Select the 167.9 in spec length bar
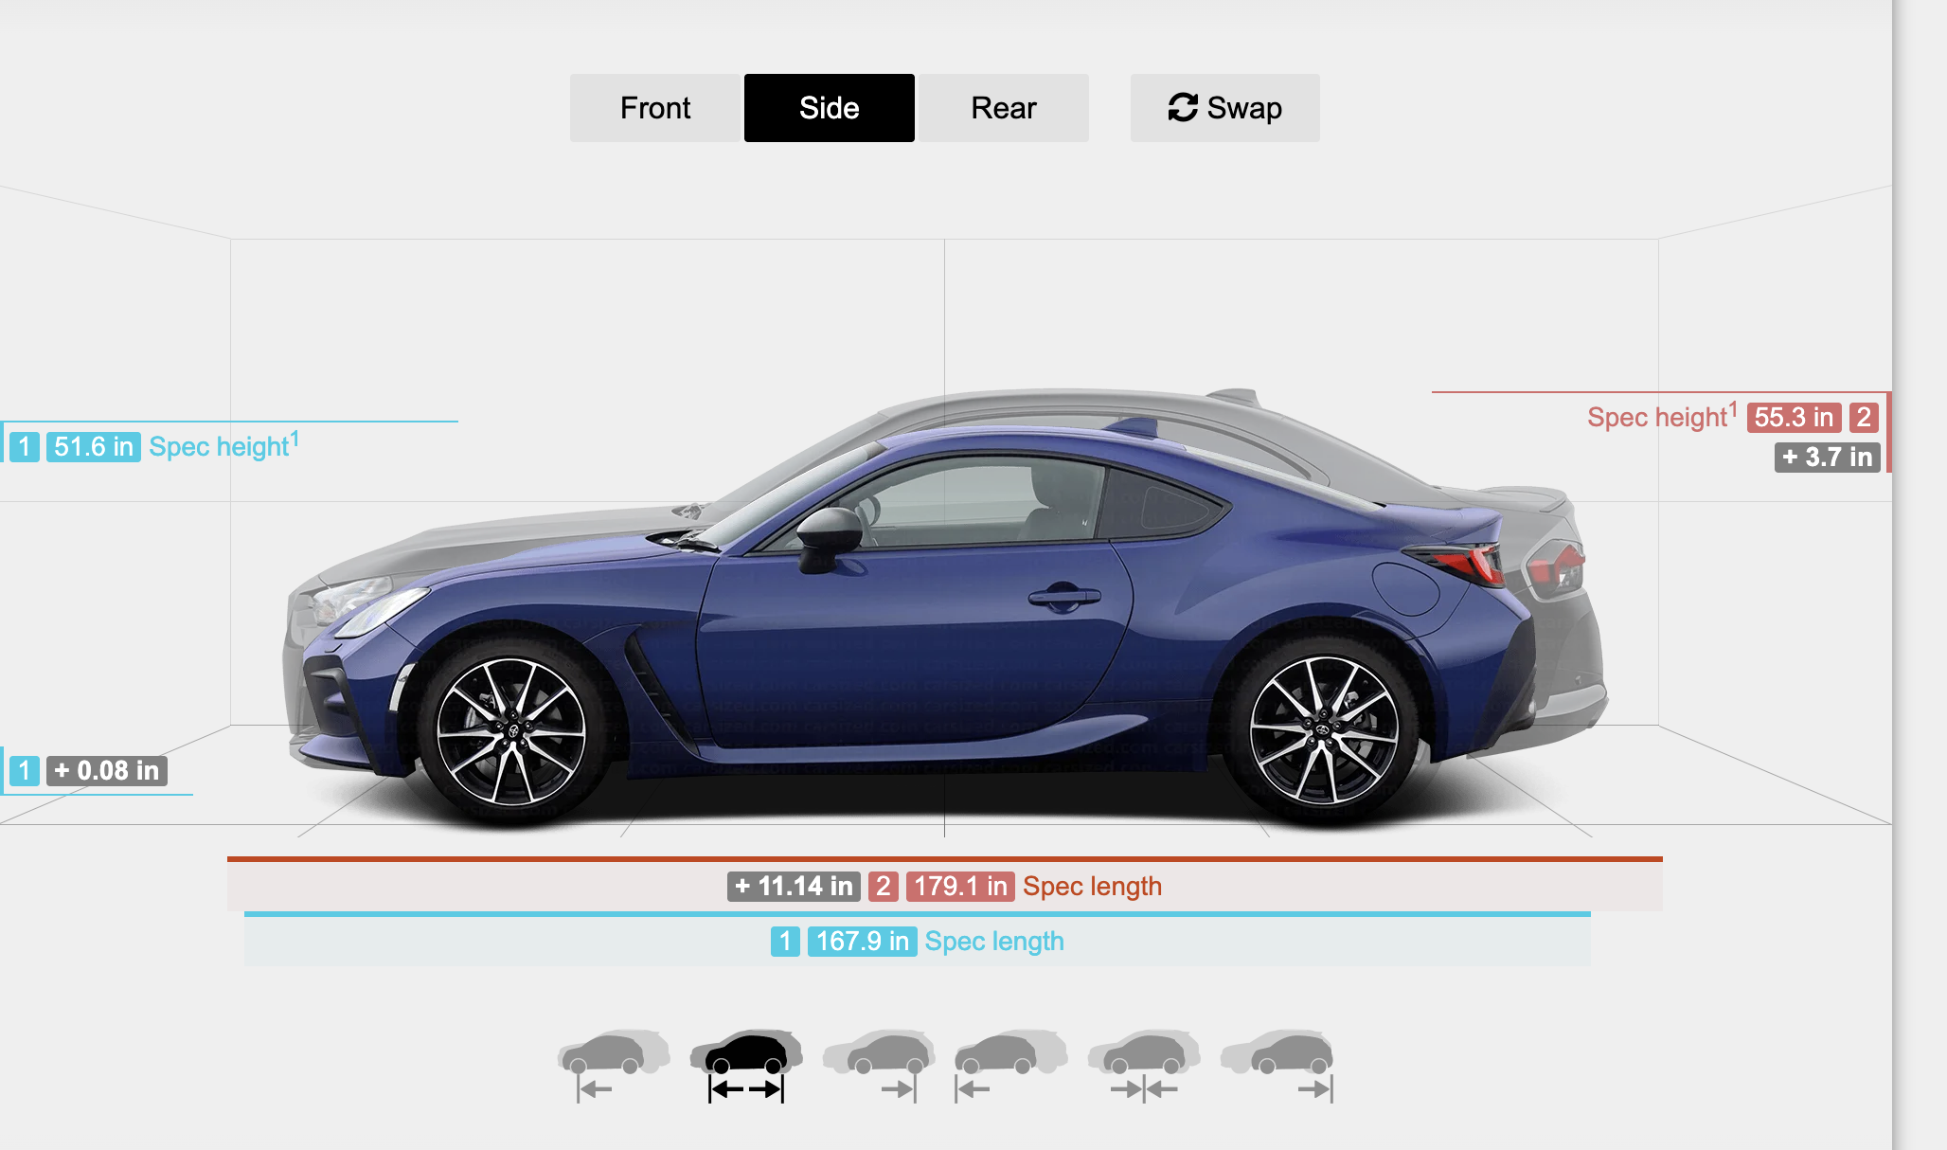This screenshot has width=1947, height=1150. click(x=918, y=939)
